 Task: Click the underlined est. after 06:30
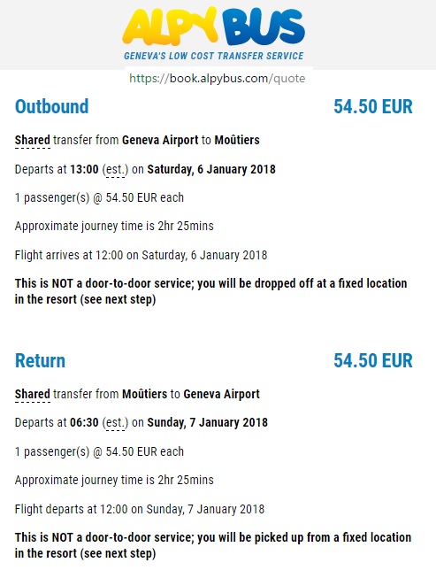pos(115,423)
